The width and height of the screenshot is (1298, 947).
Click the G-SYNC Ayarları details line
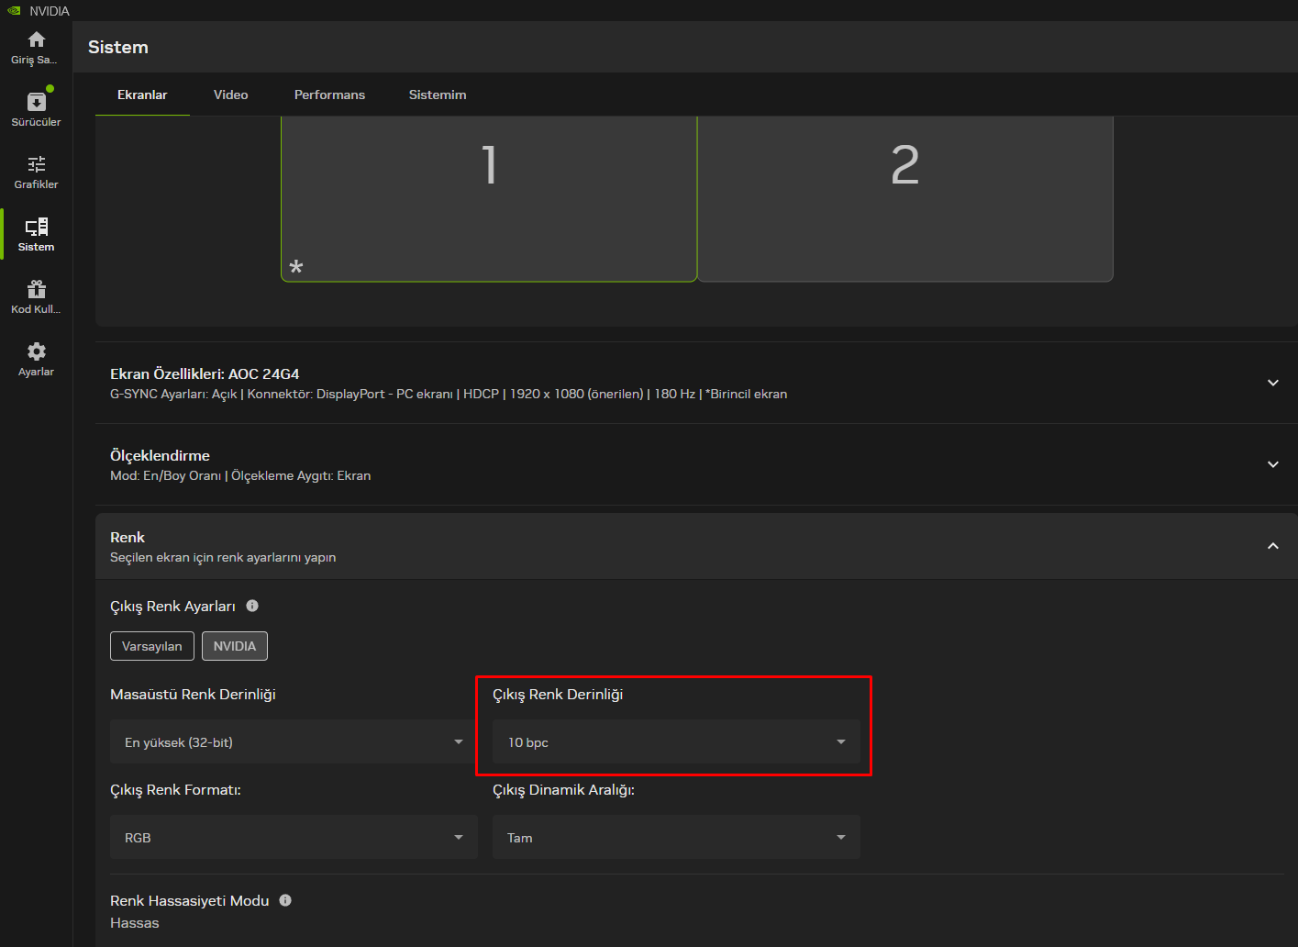coord(449,394)
